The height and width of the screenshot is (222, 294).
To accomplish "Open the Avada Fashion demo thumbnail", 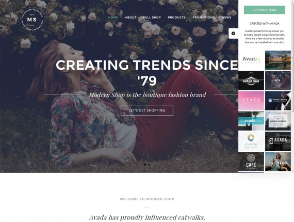I will pyautogui.click(x=278, y=162).
